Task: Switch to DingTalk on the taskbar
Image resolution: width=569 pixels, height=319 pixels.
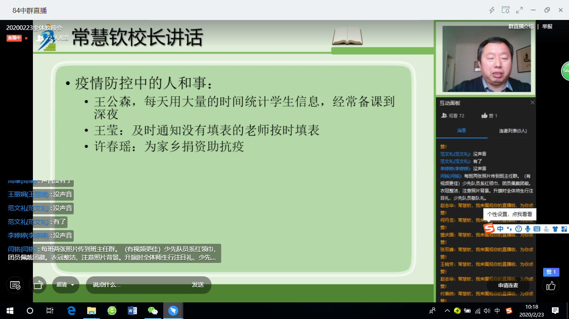Action: point(173,310)
